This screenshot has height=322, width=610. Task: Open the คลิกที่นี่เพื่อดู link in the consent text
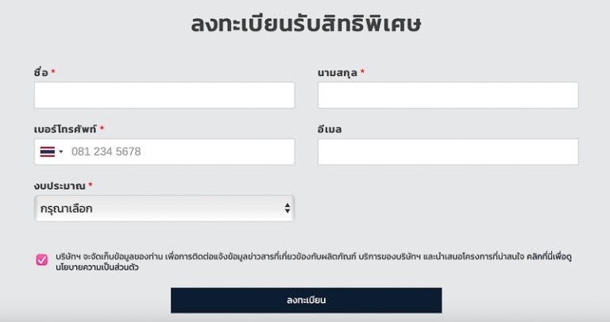[x=549, y=257]
